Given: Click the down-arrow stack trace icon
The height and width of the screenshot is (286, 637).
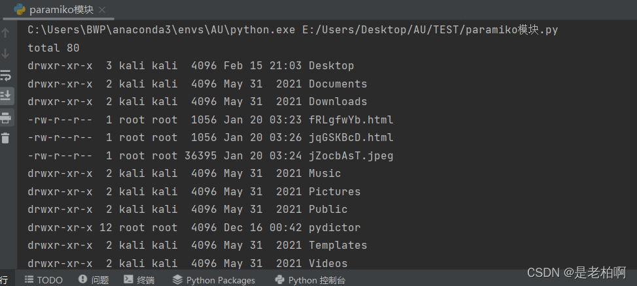Looking at the screenshot, I should [6, 53].
